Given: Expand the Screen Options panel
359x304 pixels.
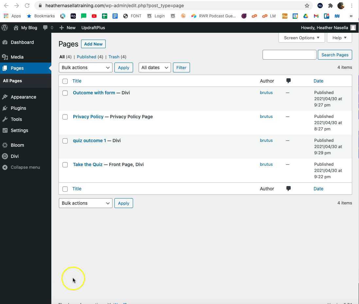Looking at the screenshot, I should (x=301, y=38).
